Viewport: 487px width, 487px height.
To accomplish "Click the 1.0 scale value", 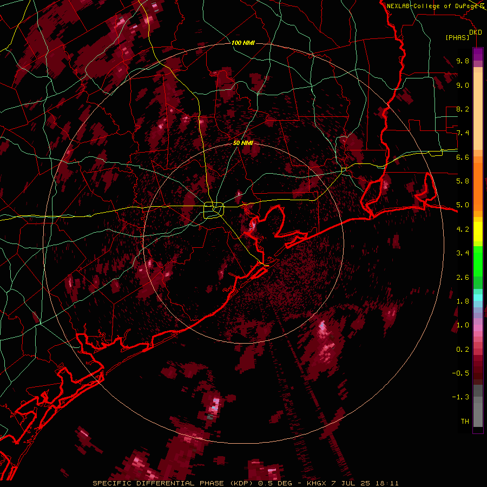I will (463, 325).
